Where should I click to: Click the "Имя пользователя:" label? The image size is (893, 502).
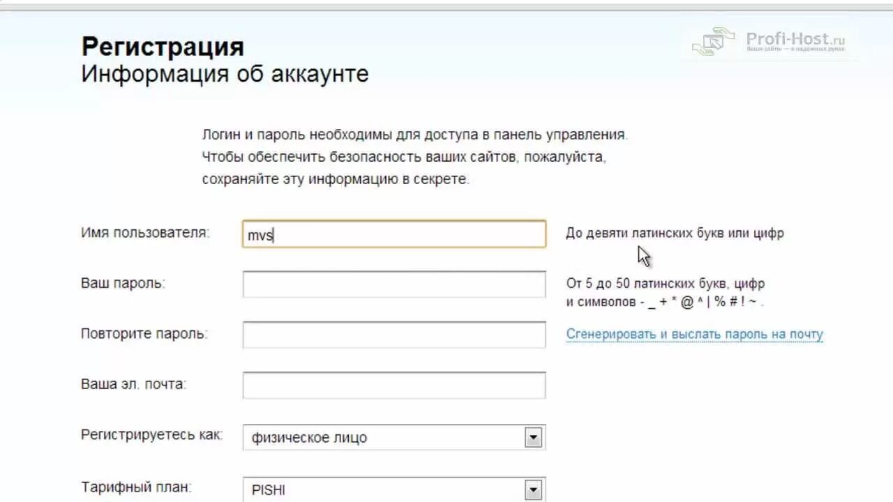pyautogui.click(x=145, y=233)
